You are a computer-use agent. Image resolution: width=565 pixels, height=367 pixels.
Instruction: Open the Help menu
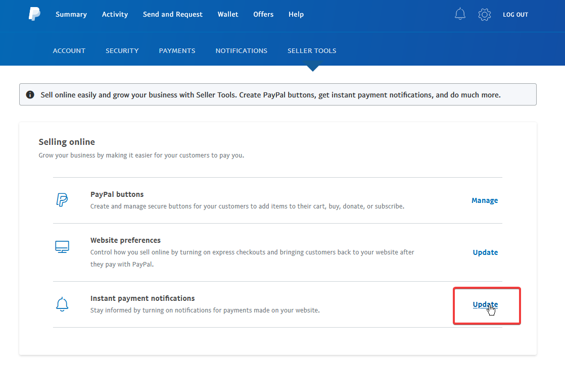click(296, 14)
